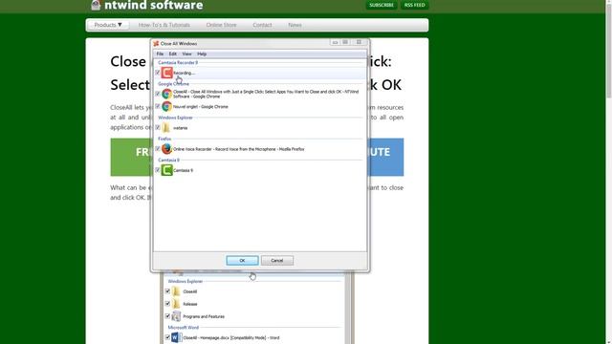Toggle the Windows Explorer folder checkbox
The width and height of the screenshot is (612, 344).
point(158,127)
